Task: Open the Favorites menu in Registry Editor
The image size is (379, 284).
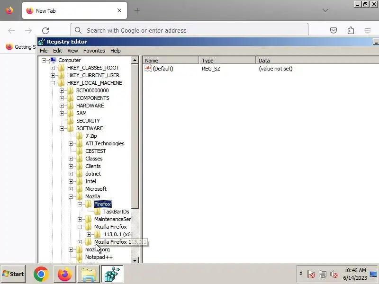Action: (x=94, y=51)
